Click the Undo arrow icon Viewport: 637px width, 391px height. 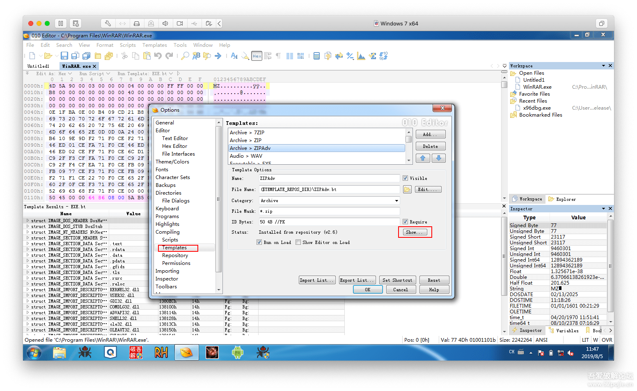click(x=158, y=56)
